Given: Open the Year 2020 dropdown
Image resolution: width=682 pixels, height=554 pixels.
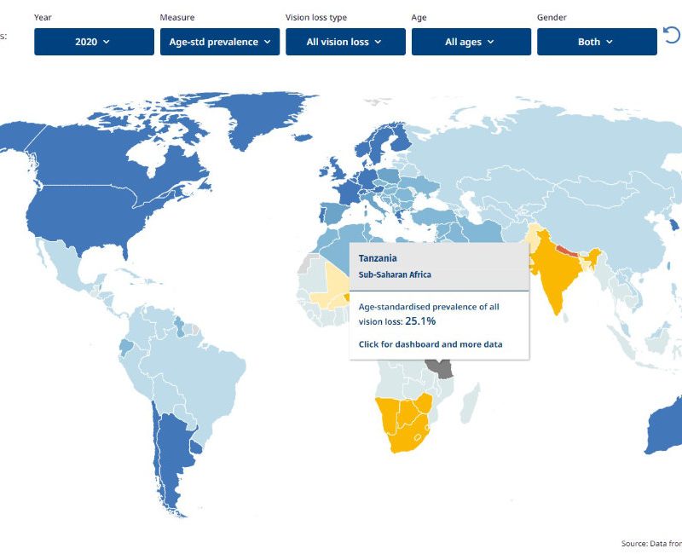Looking at the screenshot, I should [x=94, y=42].
